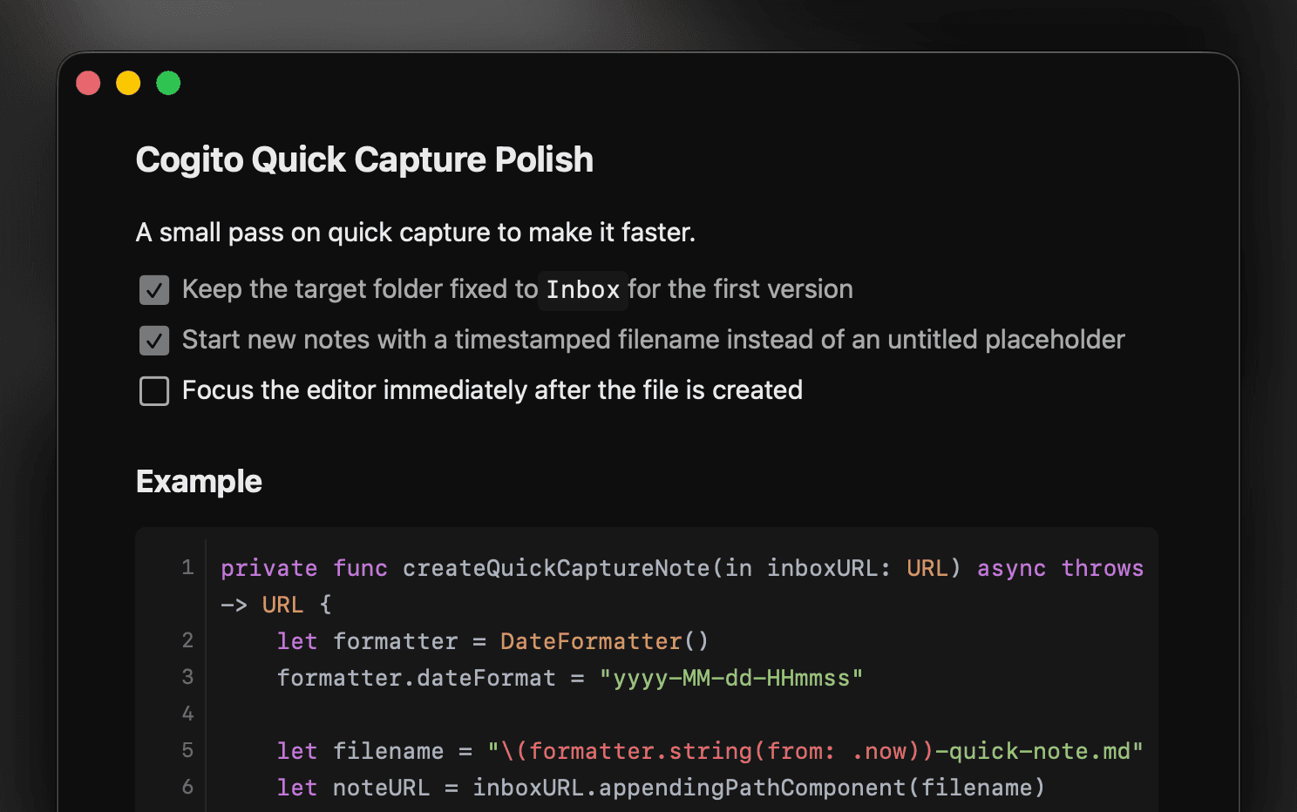The height and width of the screenshot is (812, 1297).
Task: Click the 'Focus the editor immediately' text
Action: coord(492,390)
